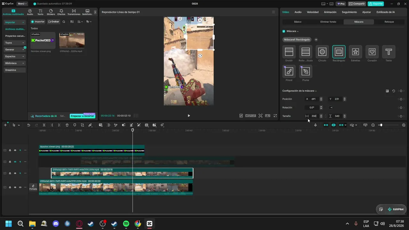
Task: Open the Transiciones section
Action: [74, 12]
